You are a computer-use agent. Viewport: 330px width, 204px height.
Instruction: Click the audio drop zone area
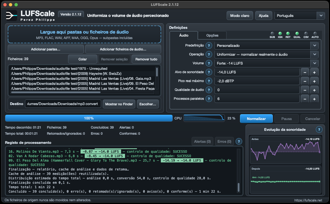84,34
